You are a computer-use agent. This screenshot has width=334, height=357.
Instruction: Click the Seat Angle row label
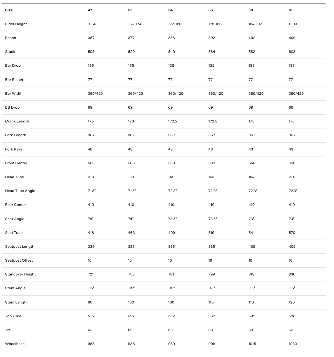[15, 219]
